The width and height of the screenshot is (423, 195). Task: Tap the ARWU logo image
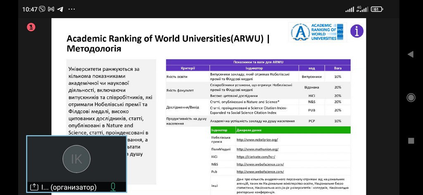(317, 32)
